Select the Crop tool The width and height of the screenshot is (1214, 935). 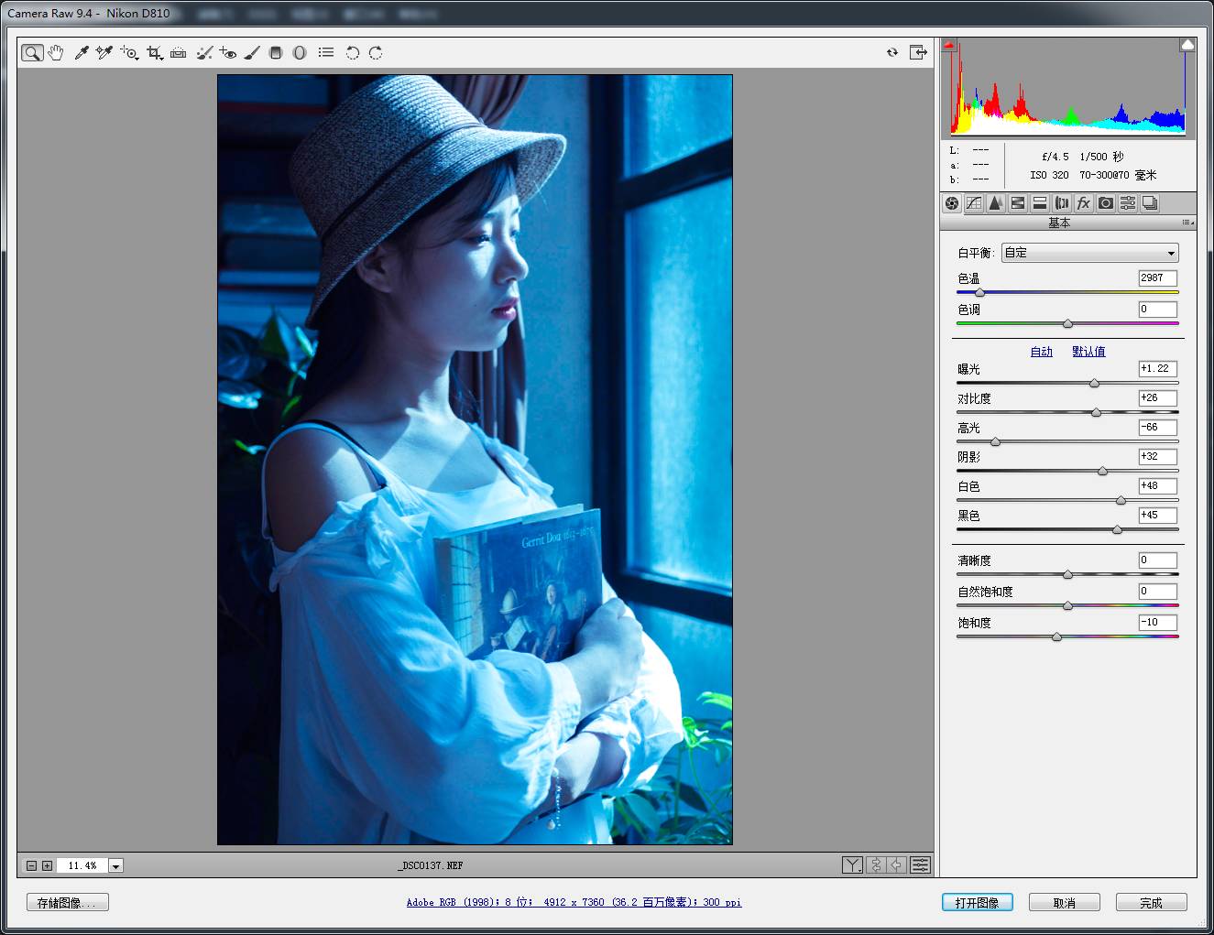tap(154, 53)
